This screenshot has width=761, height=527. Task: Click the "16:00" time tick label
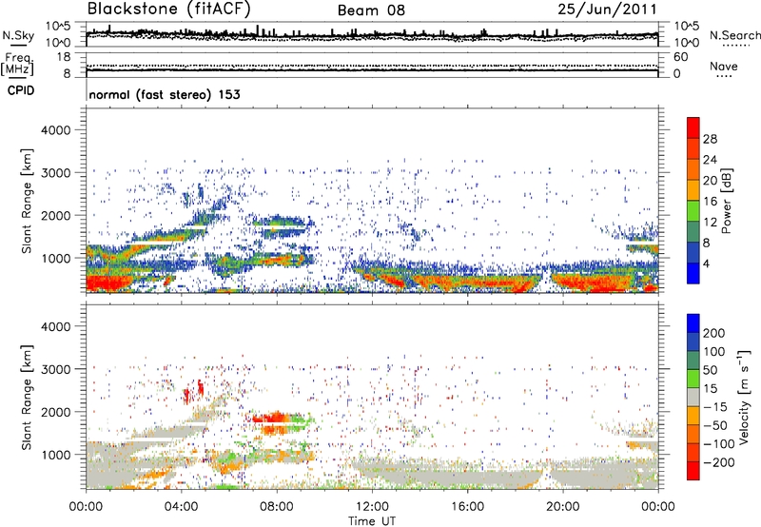coord(467,507)
